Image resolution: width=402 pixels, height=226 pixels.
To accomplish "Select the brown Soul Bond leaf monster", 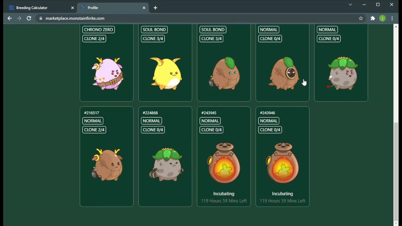I will click(224, 73).
